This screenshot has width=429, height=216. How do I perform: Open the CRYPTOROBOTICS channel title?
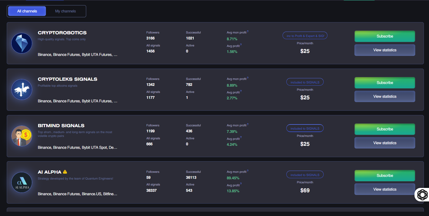pyautogui.click(x=62, y=33)
